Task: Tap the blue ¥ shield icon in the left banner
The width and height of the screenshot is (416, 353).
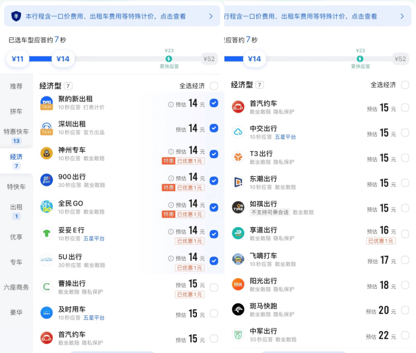Action: [16, 16]
